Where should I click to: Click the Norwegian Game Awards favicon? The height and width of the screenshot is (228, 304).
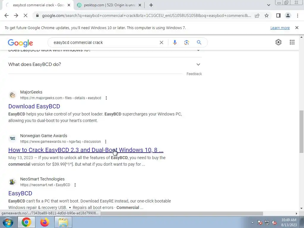12,138
